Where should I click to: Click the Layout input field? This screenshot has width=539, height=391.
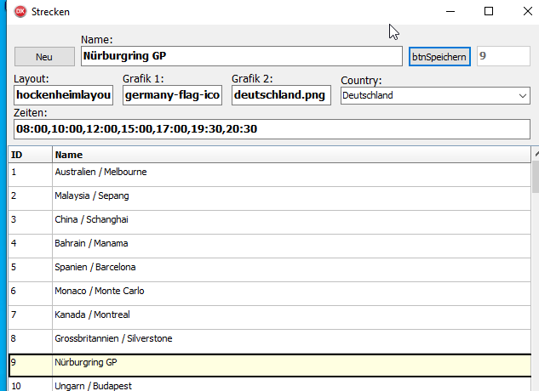(64, 95)
